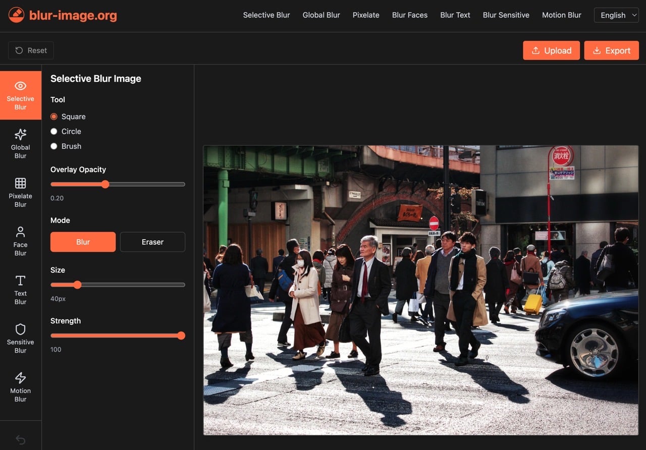Click the Selective Blur Image heading

[96, 79]
